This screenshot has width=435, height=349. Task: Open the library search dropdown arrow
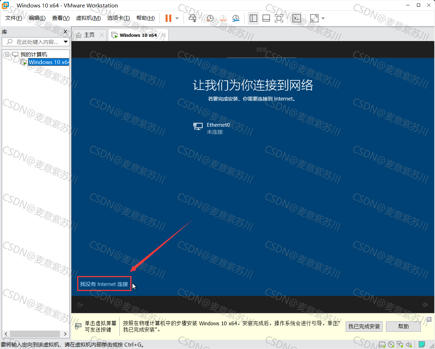coord(66,42)
